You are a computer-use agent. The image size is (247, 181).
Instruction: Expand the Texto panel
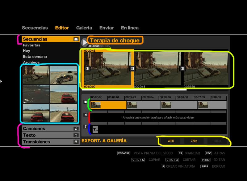coord(51,135)
